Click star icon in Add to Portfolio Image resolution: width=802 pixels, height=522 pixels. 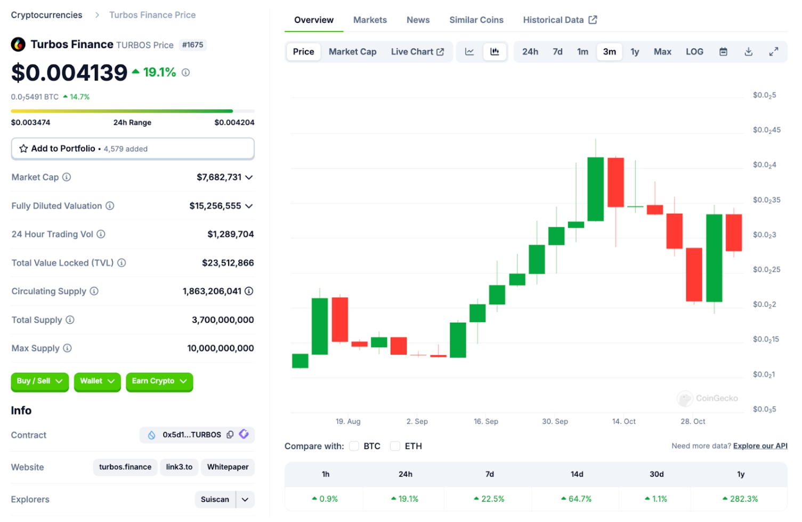coord(23,148)
